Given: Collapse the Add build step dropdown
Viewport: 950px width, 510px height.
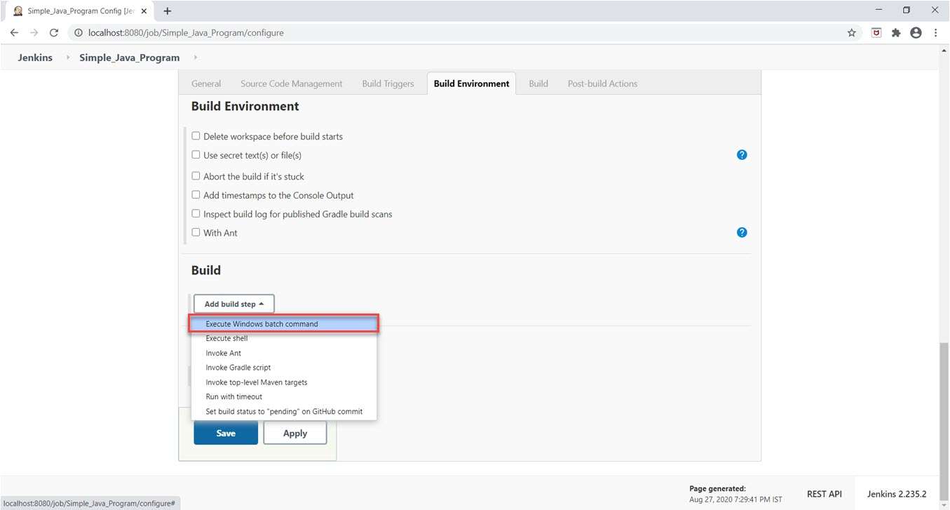Looking at the screenshot, I should point(234,304).
